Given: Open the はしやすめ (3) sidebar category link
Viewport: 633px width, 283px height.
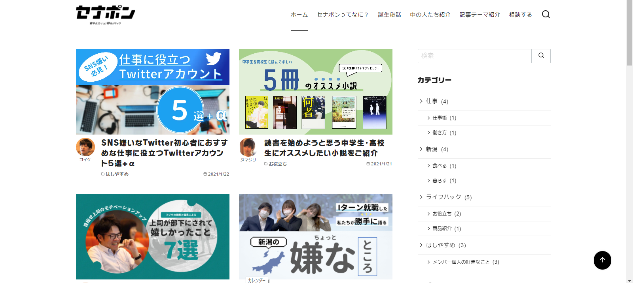Looking at the screenshot, I should click(x=446, y=245).
